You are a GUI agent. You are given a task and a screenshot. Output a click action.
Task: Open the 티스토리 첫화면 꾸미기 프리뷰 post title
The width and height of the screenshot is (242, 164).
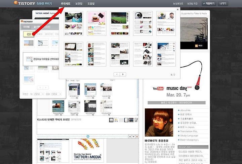53,119
